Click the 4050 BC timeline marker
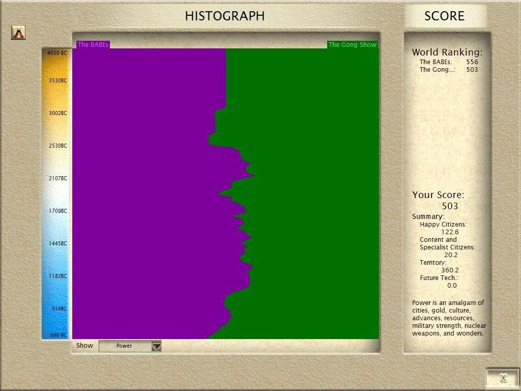The height and width of the screenshot is (391, 521). coord(57,53)
